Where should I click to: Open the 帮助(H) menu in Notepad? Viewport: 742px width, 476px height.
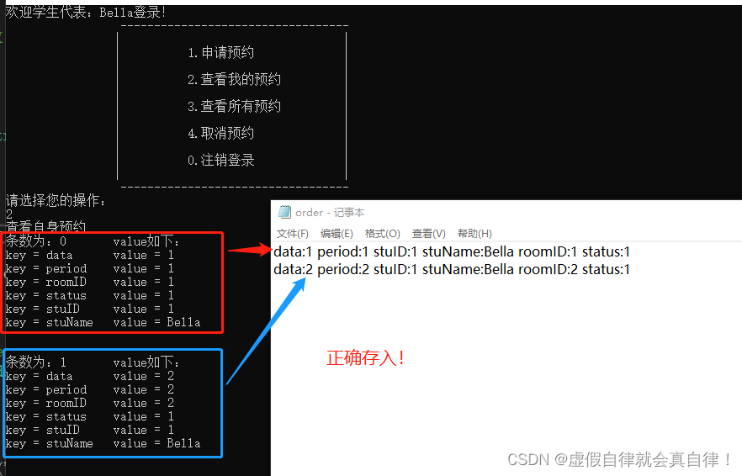pyautogui.click(x=474, y=234)
